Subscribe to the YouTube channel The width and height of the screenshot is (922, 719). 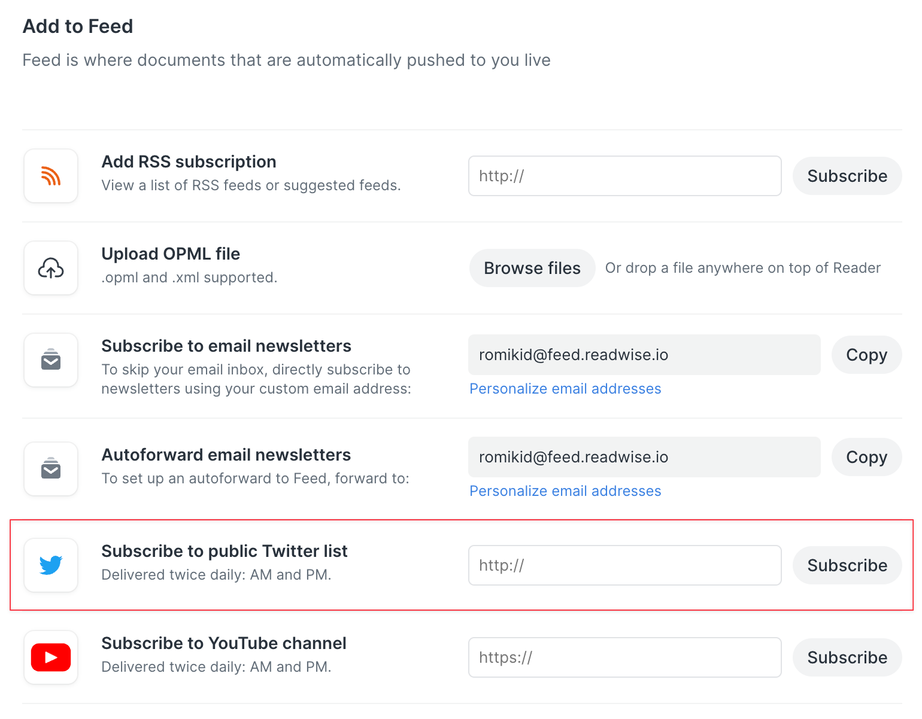[x=847, y=657]
